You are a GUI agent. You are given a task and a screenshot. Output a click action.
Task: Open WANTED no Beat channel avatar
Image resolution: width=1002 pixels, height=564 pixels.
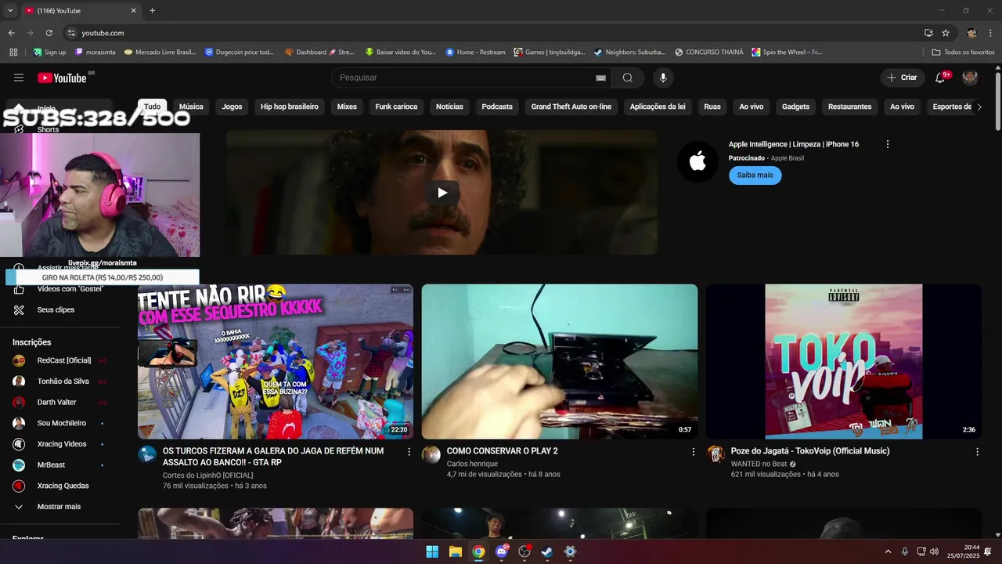(715, 455)
